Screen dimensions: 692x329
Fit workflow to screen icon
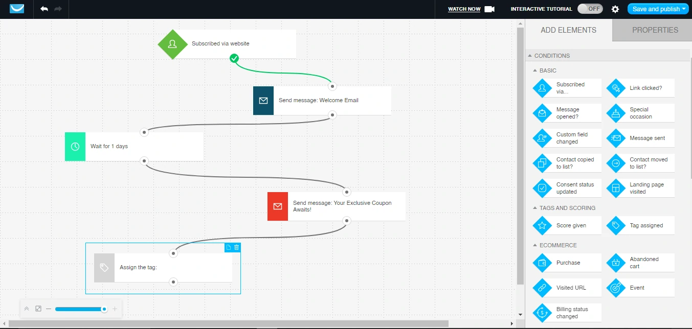[x=38, y=309]
